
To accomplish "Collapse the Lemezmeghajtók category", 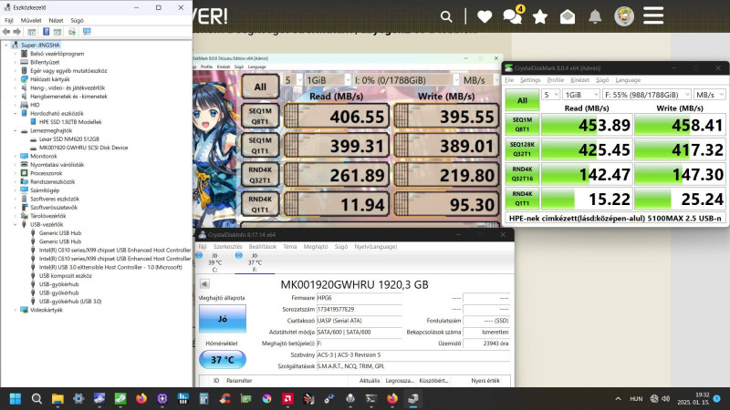I will pyautogui.click(x=15, y=130).
